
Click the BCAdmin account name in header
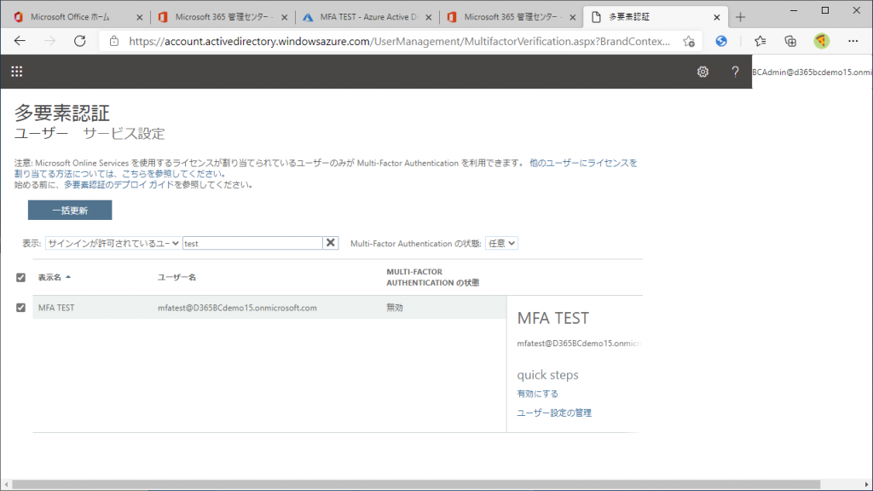pos(812,72)
